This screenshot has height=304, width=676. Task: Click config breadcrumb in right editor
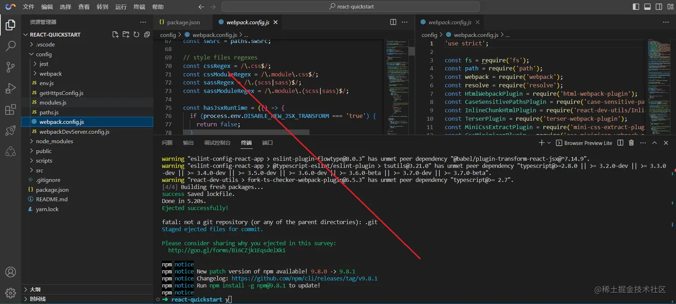(x=429, y=35)
